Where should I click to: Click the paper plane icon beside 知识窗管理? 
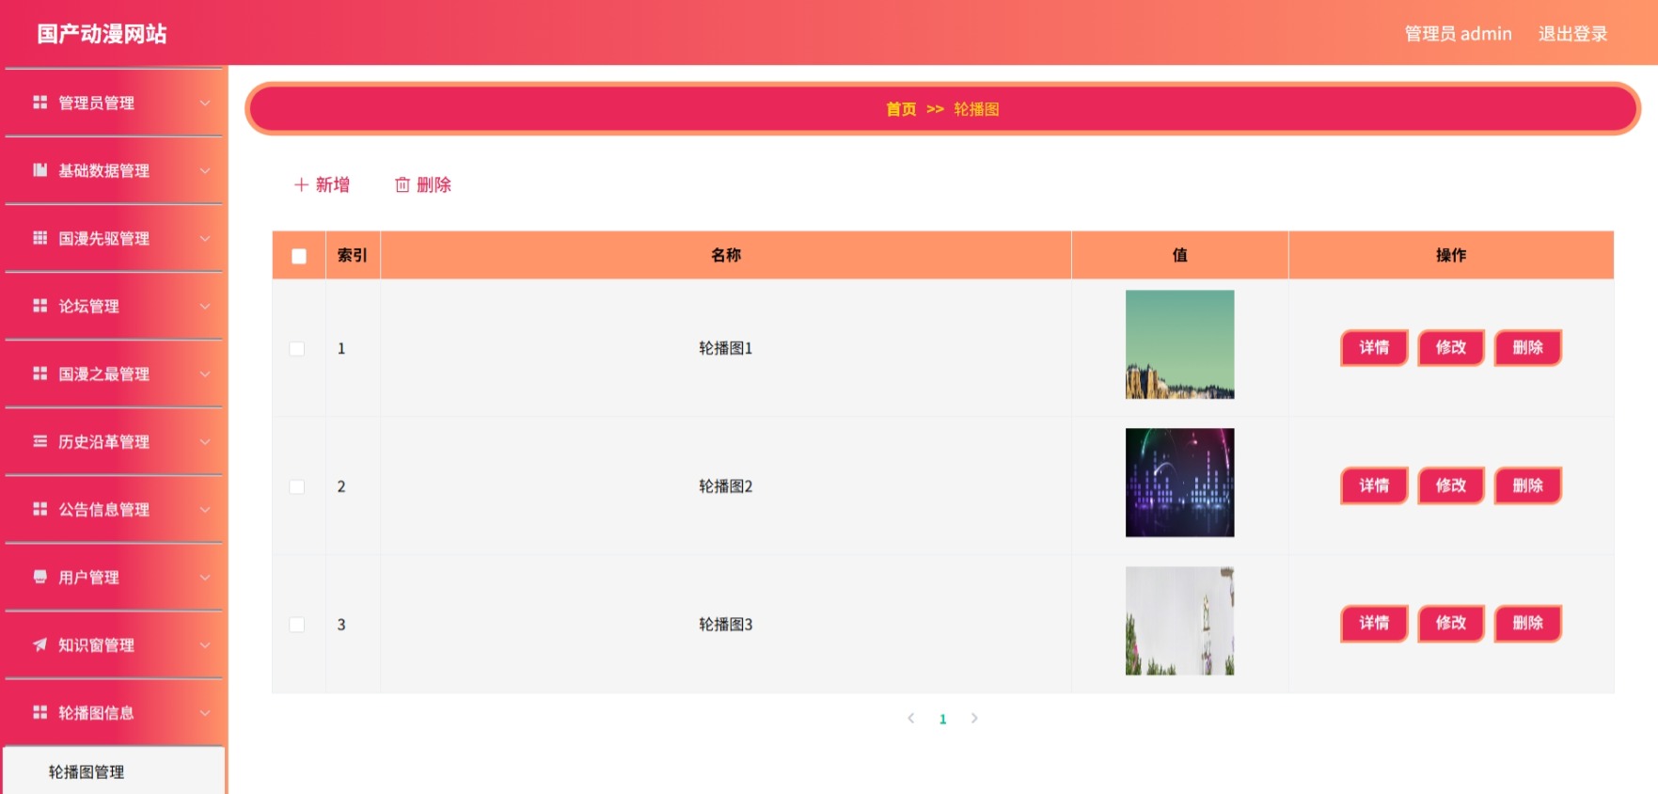point(39,644)
